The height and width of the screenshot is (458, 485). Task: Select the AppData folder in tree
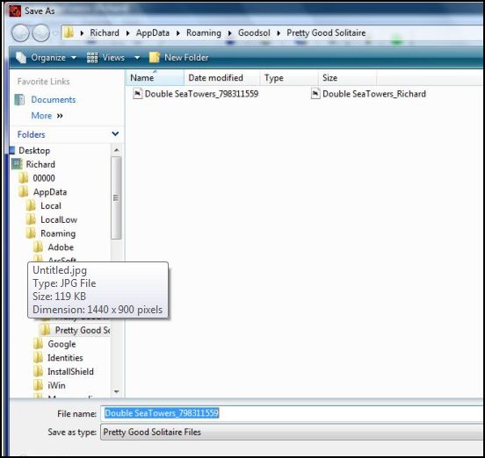click(49, 192)
